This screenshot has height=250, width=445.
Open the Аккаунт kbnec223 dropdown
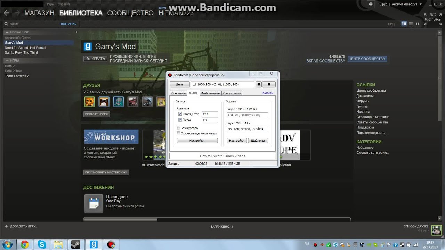[x=407, y=4]
